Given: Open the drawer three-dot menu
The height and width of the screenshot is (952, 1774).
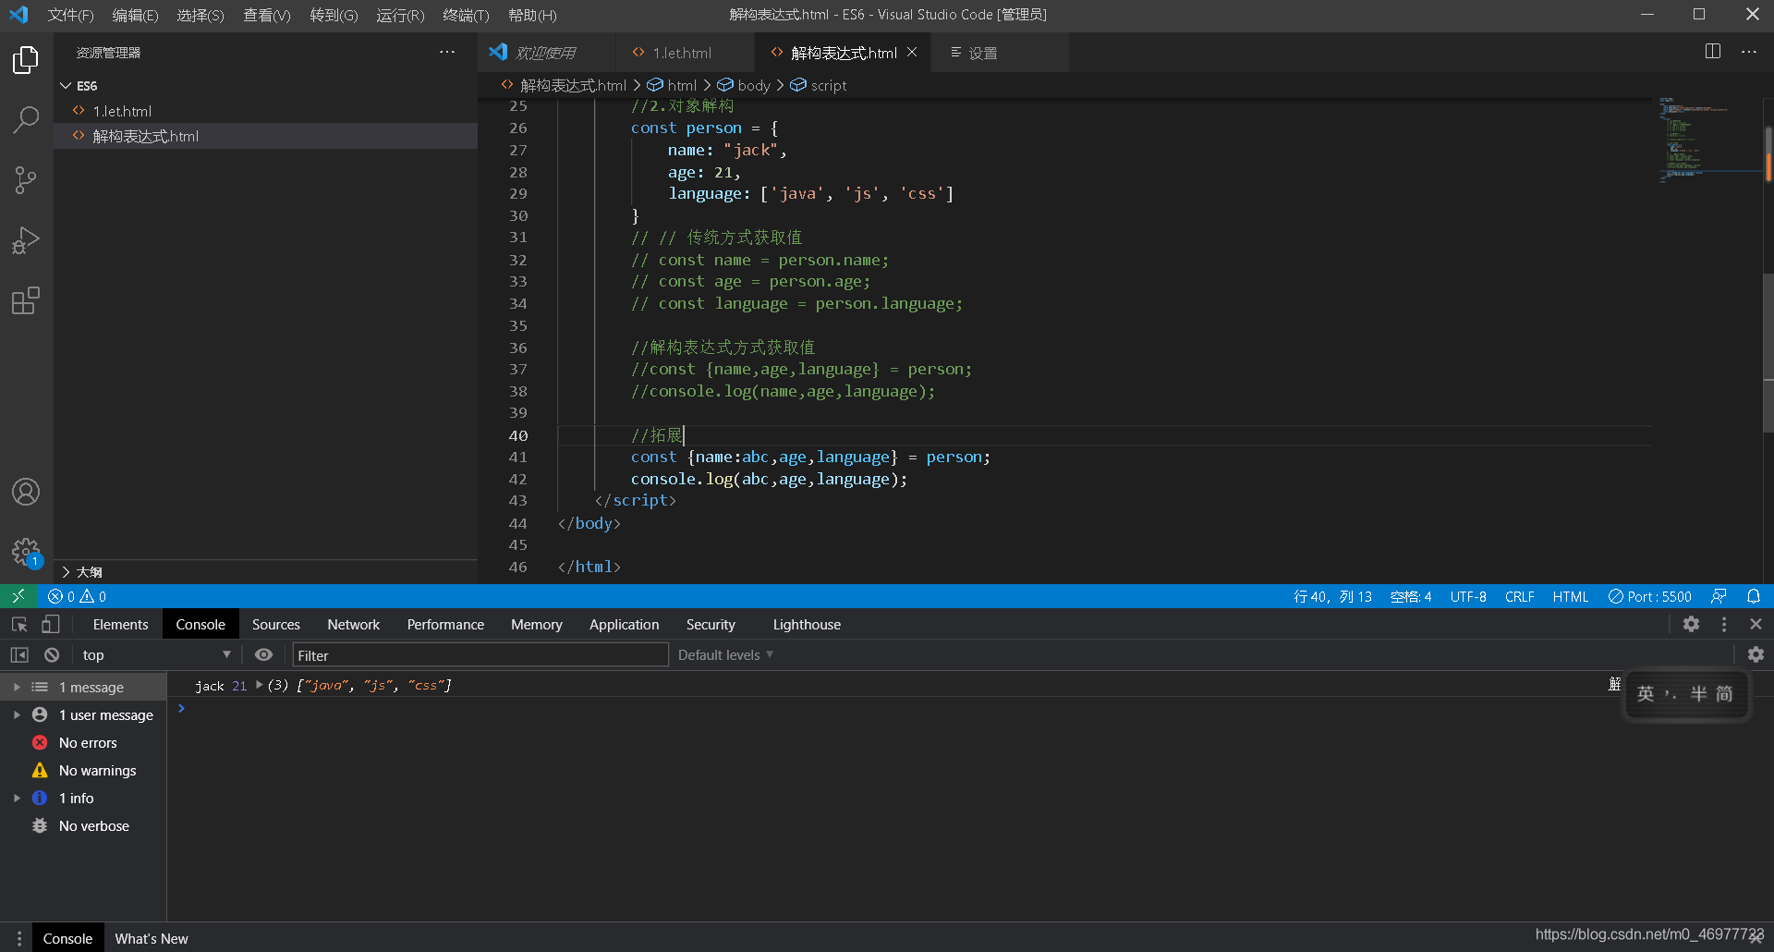Looking at the screenshot, I should (x=18, y=938).
